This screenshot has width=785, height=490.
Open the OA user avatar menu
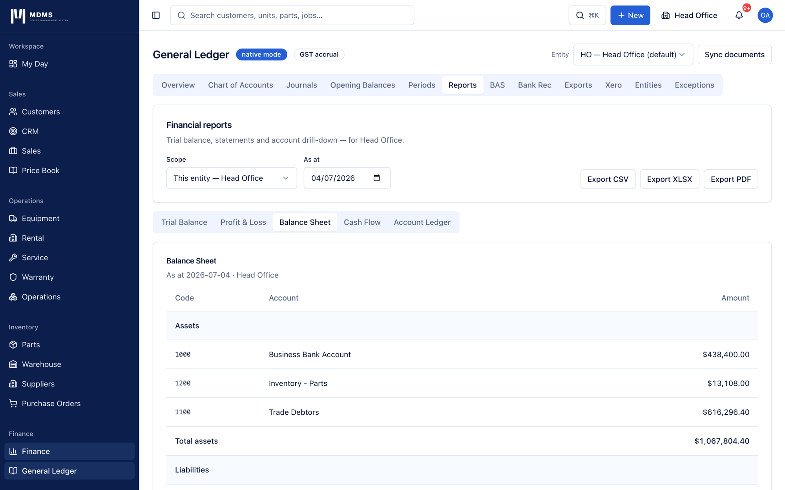click(765, 15)
